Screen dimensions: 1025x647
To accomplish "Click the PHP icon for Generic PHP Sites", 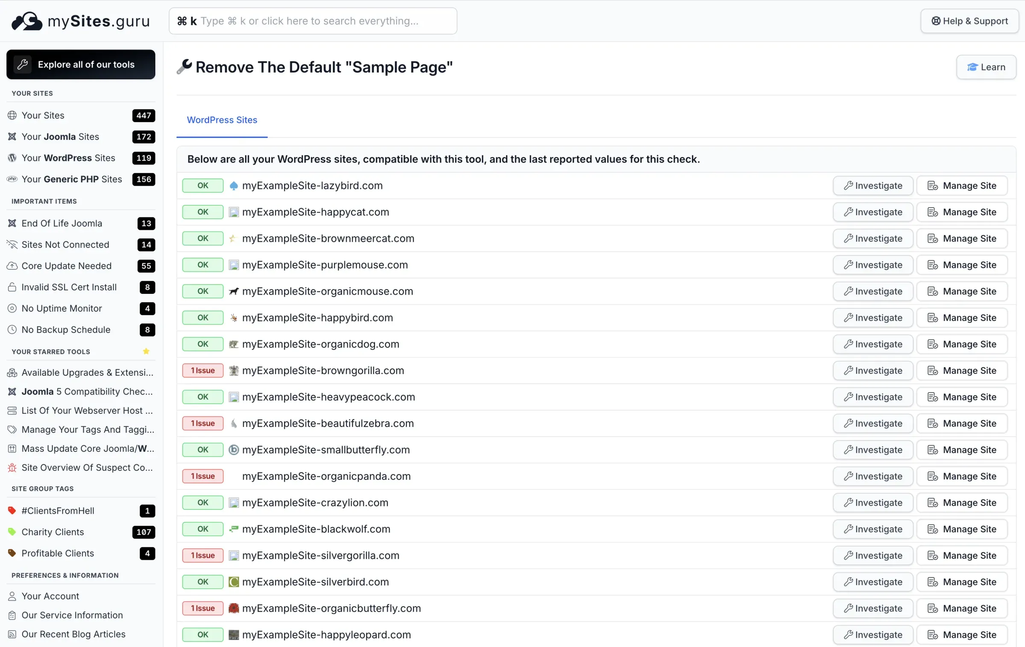I will tap(12, 179).
